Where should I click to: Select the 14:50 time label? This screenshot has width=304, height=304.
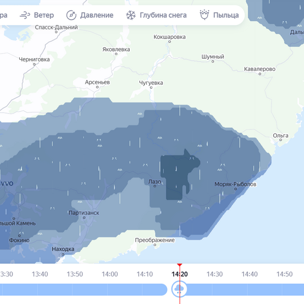tap(284, 274)
